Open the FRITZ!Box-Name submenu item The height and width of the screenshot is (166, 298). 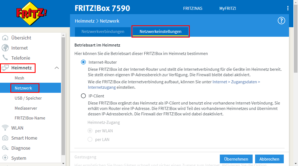(x=30, y=118)
